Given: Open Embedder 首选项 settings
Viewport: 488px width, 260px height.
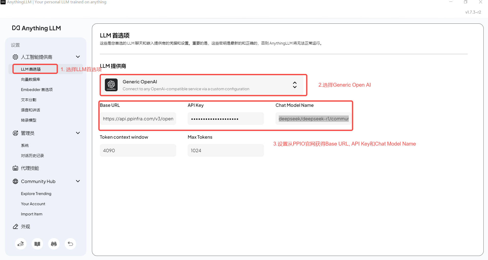Looking at the screenshot, I should pos(37,89).
